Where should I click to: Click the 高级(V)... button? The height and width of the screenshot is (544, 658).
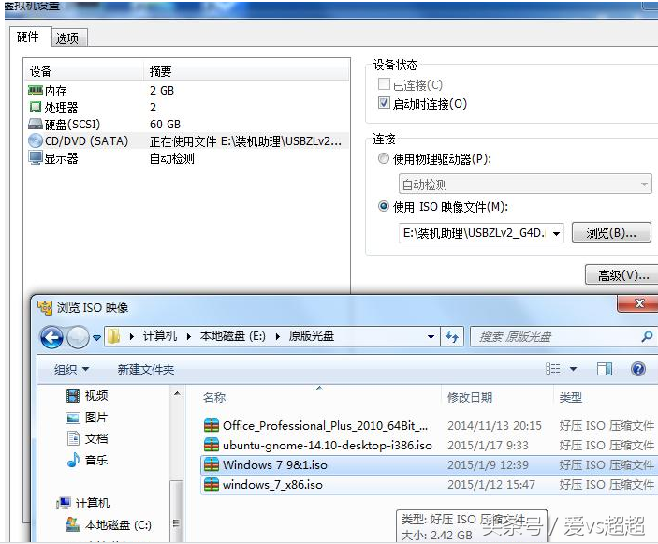tap(622, 275)
